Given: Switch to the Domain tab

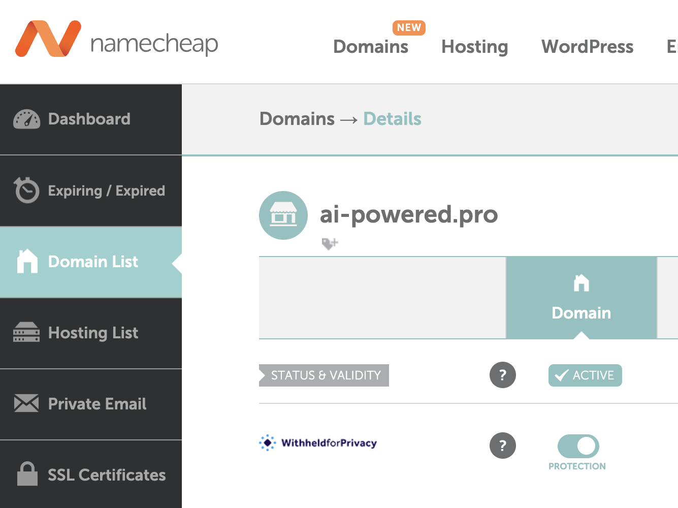Looking at the screenshot, I should [x=582, y=298].
